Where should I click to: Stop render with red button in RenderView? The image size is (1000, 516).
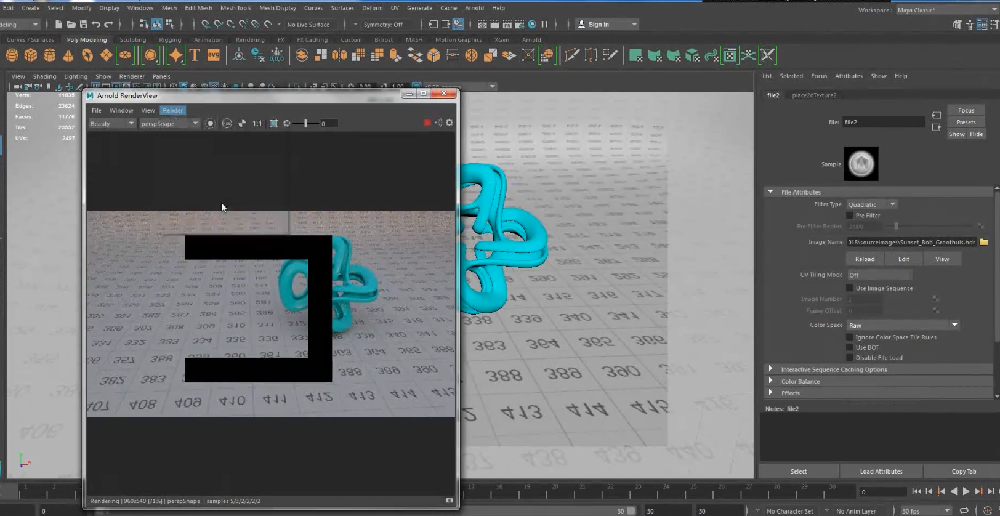point(427,123)
